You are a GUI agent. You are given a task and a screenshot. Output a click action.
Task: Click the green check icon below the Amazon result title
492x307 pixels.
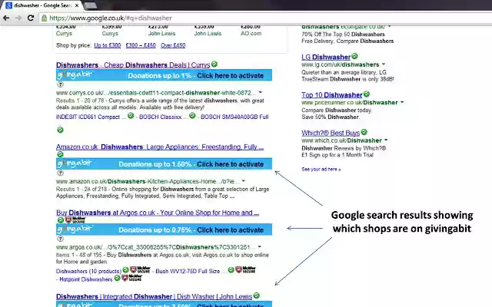coord(60,154)
